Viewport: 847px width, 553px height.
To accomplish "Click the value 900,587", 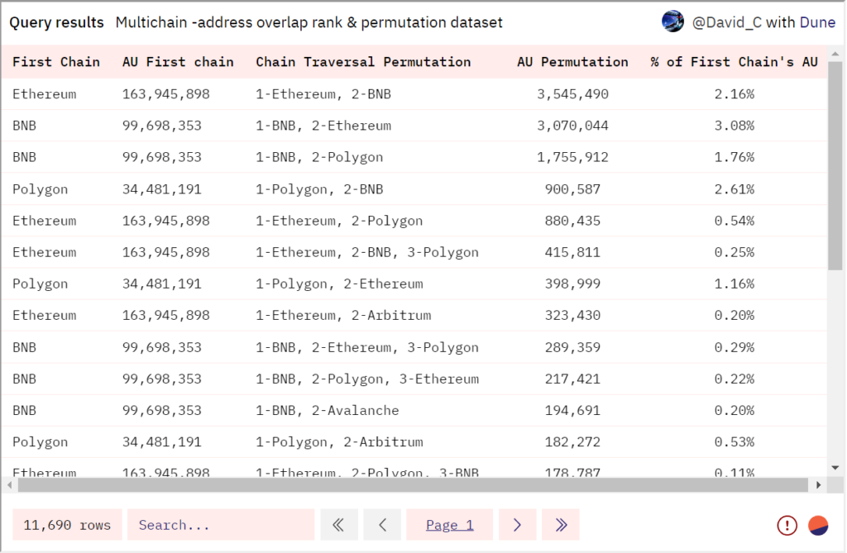I will coord(572,189).
